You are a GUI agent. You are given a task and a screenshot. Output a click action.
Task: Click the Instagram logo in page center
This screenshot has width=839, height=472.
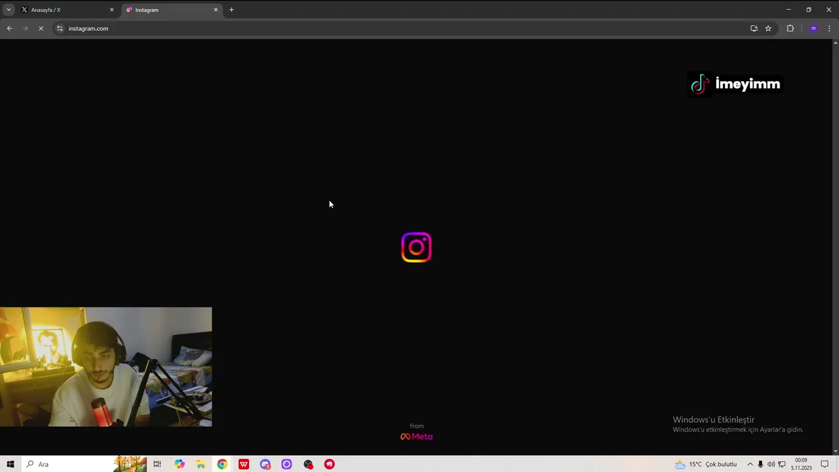(x=416, y=247)
